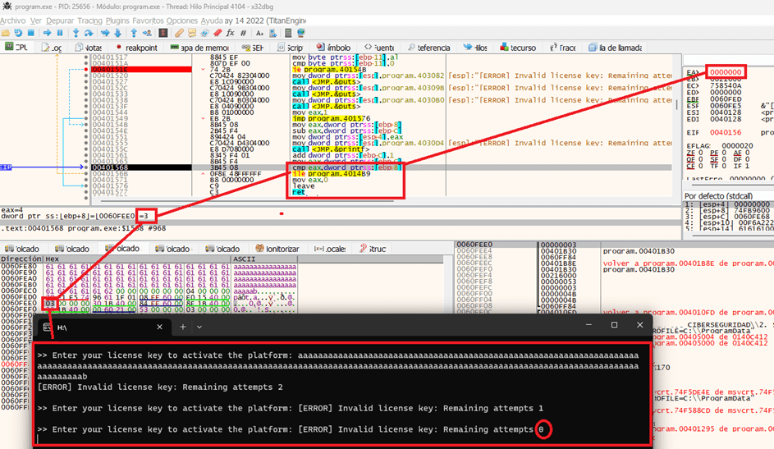Open the calculator icon

click(x=288, y=33)
